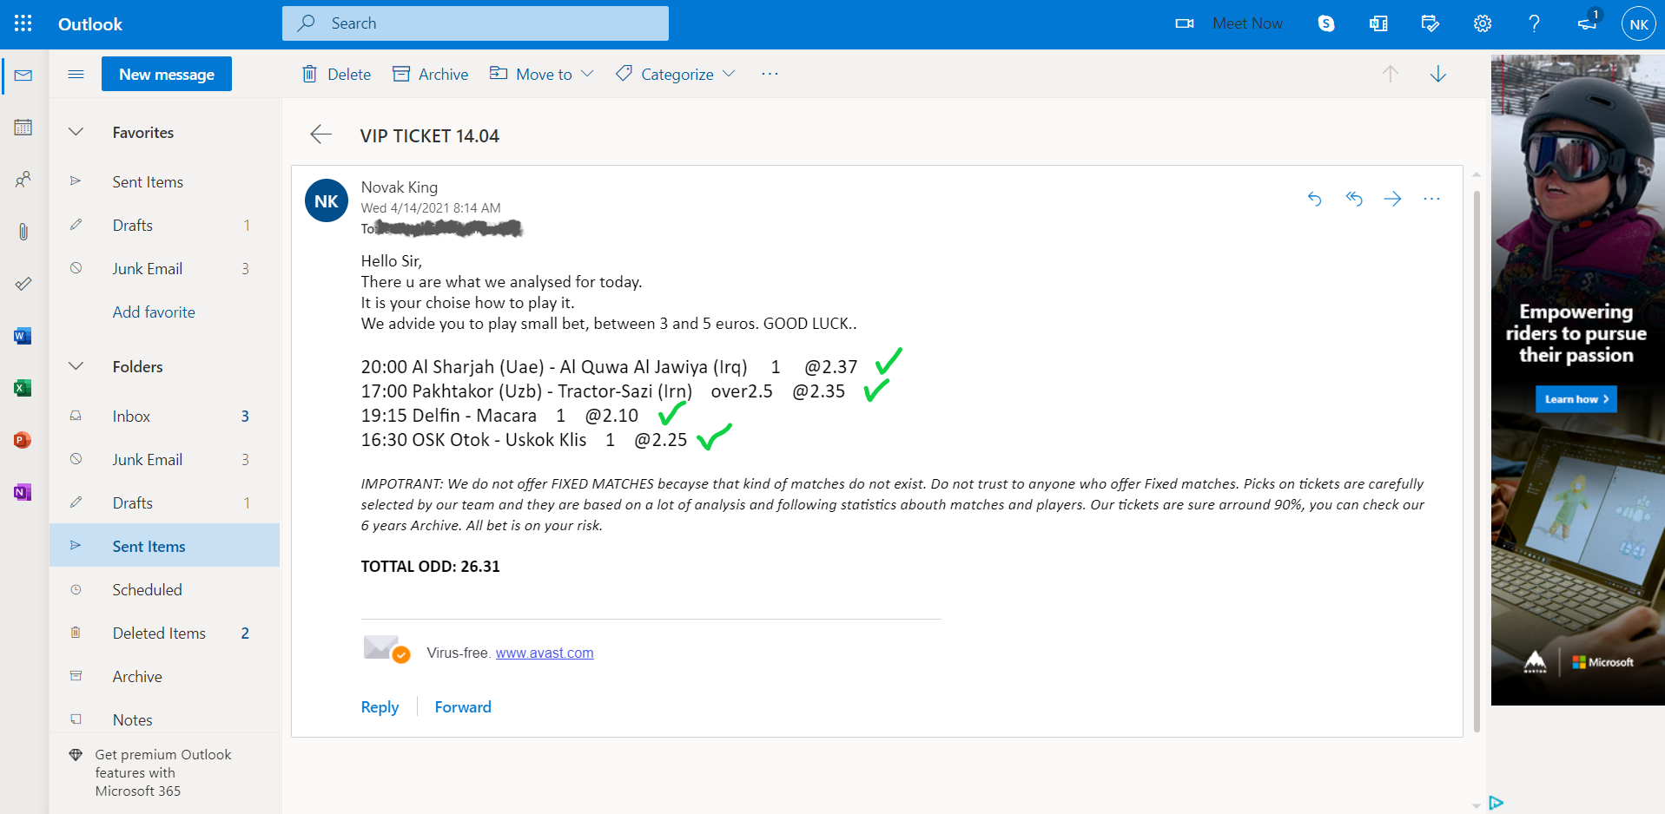Open Skype from the header
The width and height of the screenshot is (1665, 814).
(x=1326, y=23)
